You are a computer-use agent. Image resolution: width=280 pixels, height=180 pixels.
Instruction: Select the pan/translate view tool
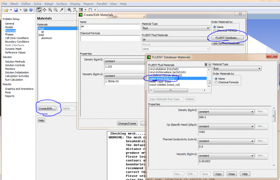coord(45,10)
